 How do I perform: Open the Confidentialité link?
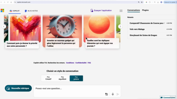(81, 63)
